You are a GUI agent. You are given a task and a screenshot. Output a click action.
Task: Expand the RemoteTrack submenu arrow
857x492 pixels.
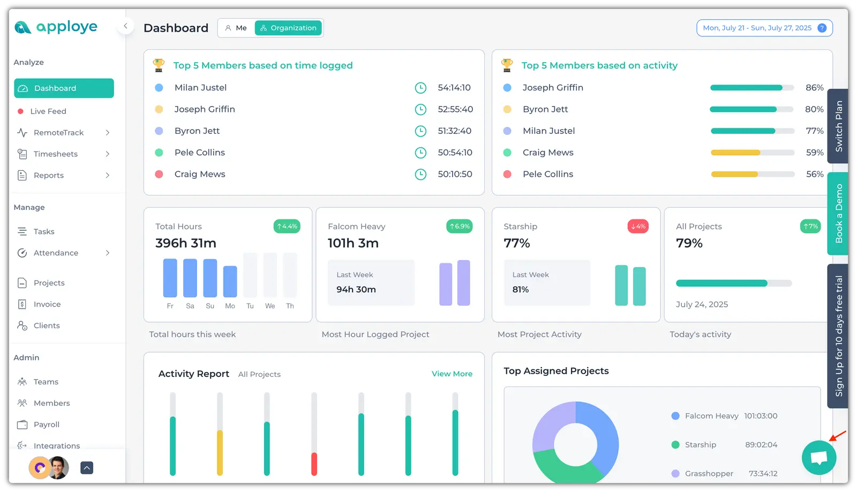(x=108, y=132)
